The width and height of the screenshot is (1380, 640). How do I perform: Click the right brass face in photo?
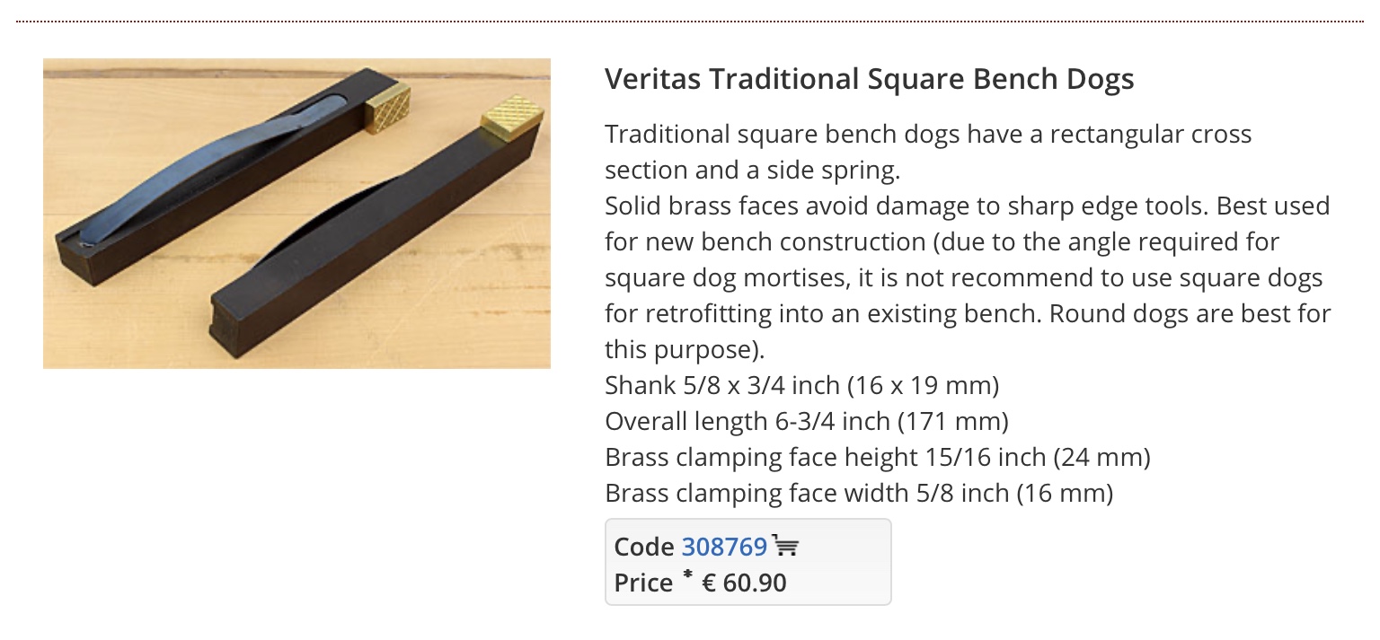click(511, 118)
